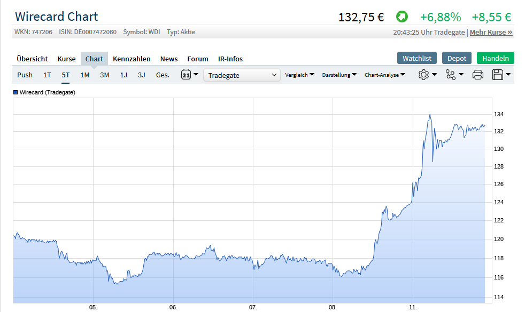Enable Push live updates mode
The width and height of the screenshot is (525, 312).
coord(25,75)
